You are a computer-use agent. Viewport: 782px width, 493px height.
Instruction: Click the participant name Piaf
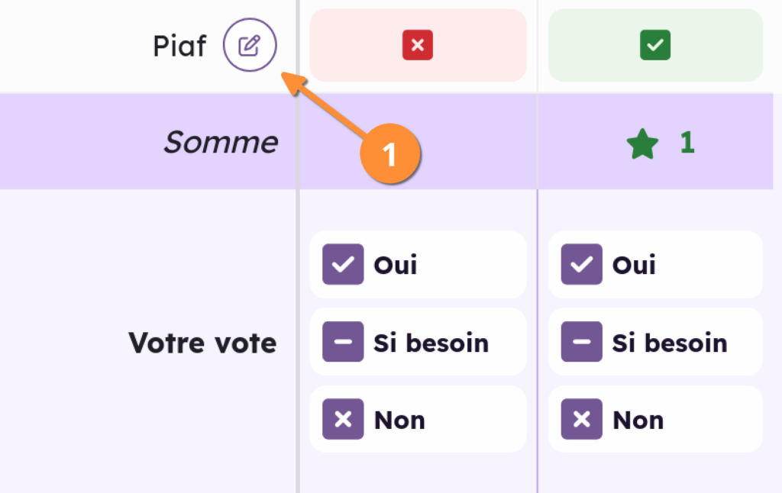click(179, 47)
